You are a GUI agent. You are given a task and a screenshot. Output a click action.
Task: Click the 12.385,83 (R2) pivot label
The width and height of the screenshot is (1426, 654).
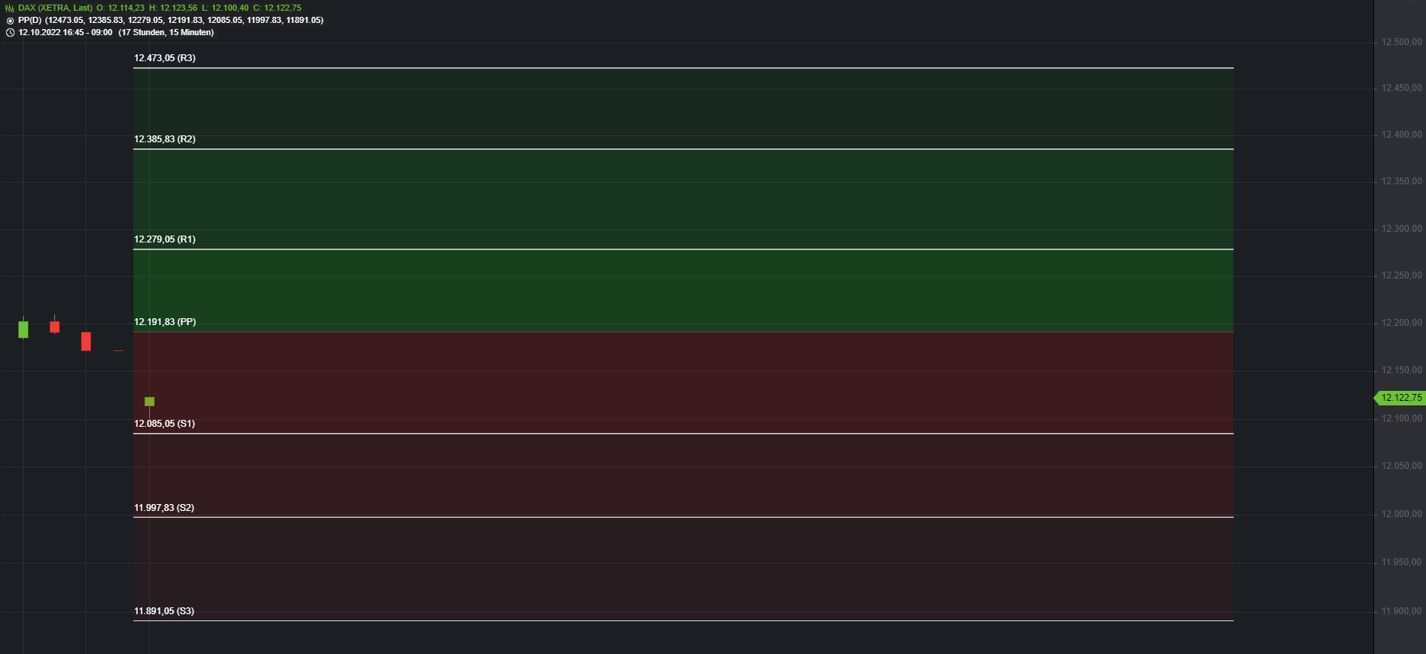164,139
